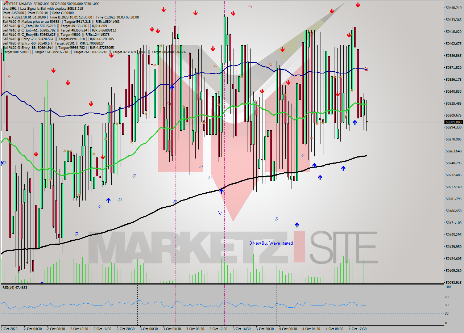Click time axis label '2 Oct 2023'
Viewport: 464px width, 333px height.
[x=9, y=329]
